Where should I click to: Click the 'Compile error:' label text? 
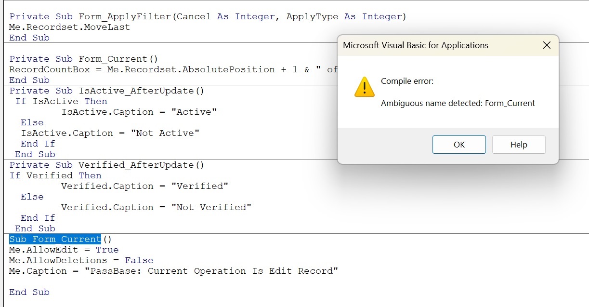[407, 81]
